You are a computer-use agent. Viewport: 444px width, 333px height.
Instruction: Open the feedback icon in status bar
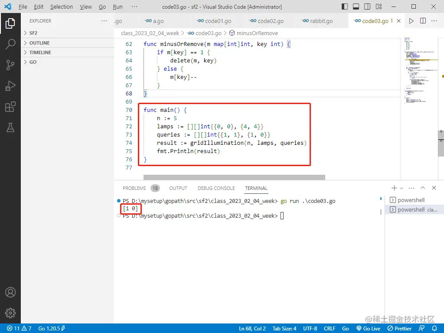(x=421, y=329)
